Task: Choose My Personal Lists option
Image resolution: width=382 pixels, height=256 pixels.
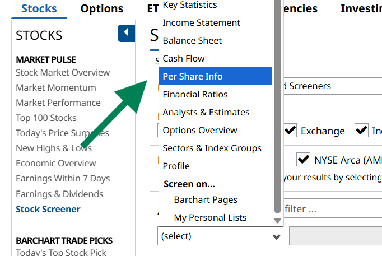Action: (x=210, y=217)
